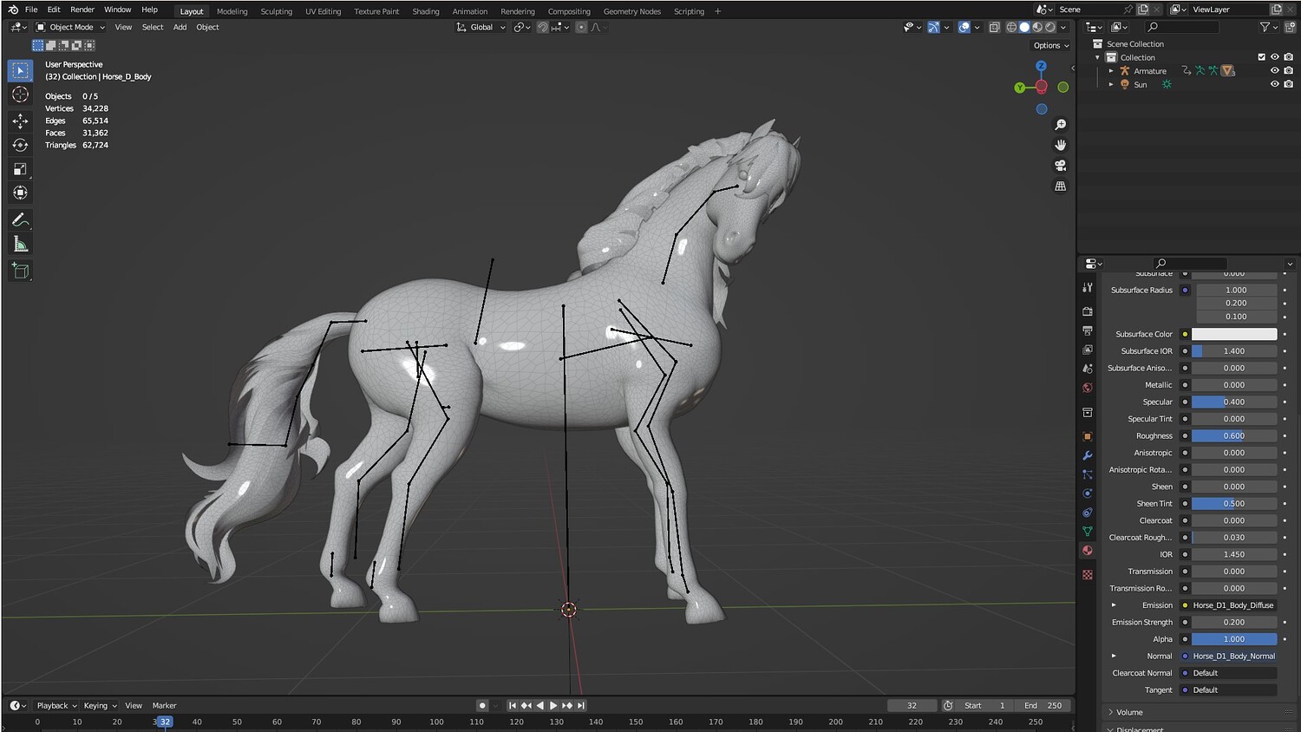Open the Object Data properties tab
This screenshot has width=1301, height=732.
pyautogui.click(x=1088, y=531)
